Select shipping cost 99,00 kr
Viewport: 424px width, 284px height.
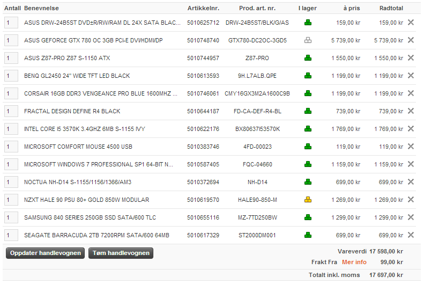pos(391,262)
